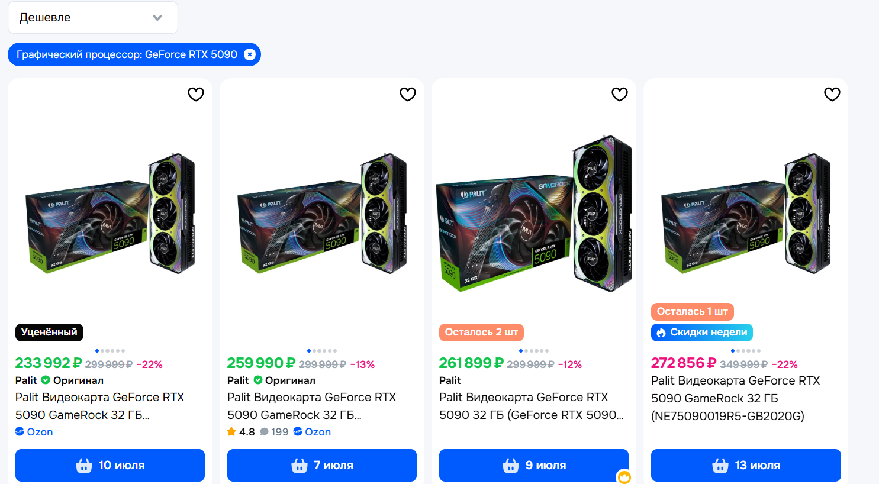The height and width of the screenshot is (484, 879).
Task: Click the Ozon seller link on first card
Action: point(34,432)
